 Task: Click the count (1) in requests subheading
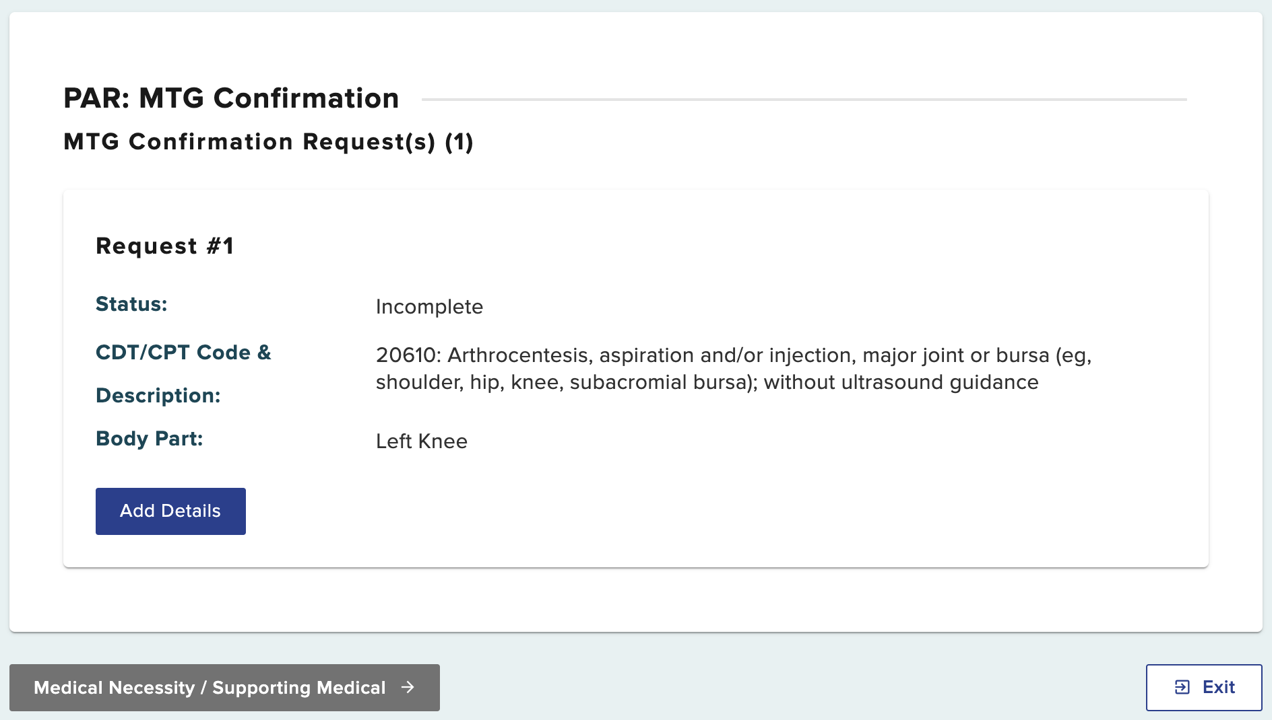pos(459,142)
